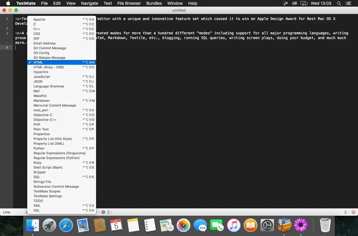Select Plain Text language

click(62, 129)
